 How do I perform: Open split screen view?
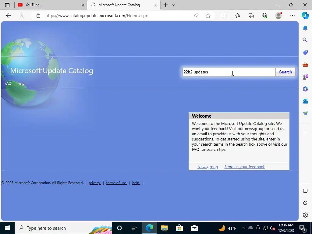[x=224, y=16]
